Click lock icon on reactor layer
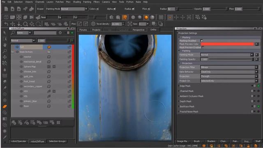 tap(69, 57)
